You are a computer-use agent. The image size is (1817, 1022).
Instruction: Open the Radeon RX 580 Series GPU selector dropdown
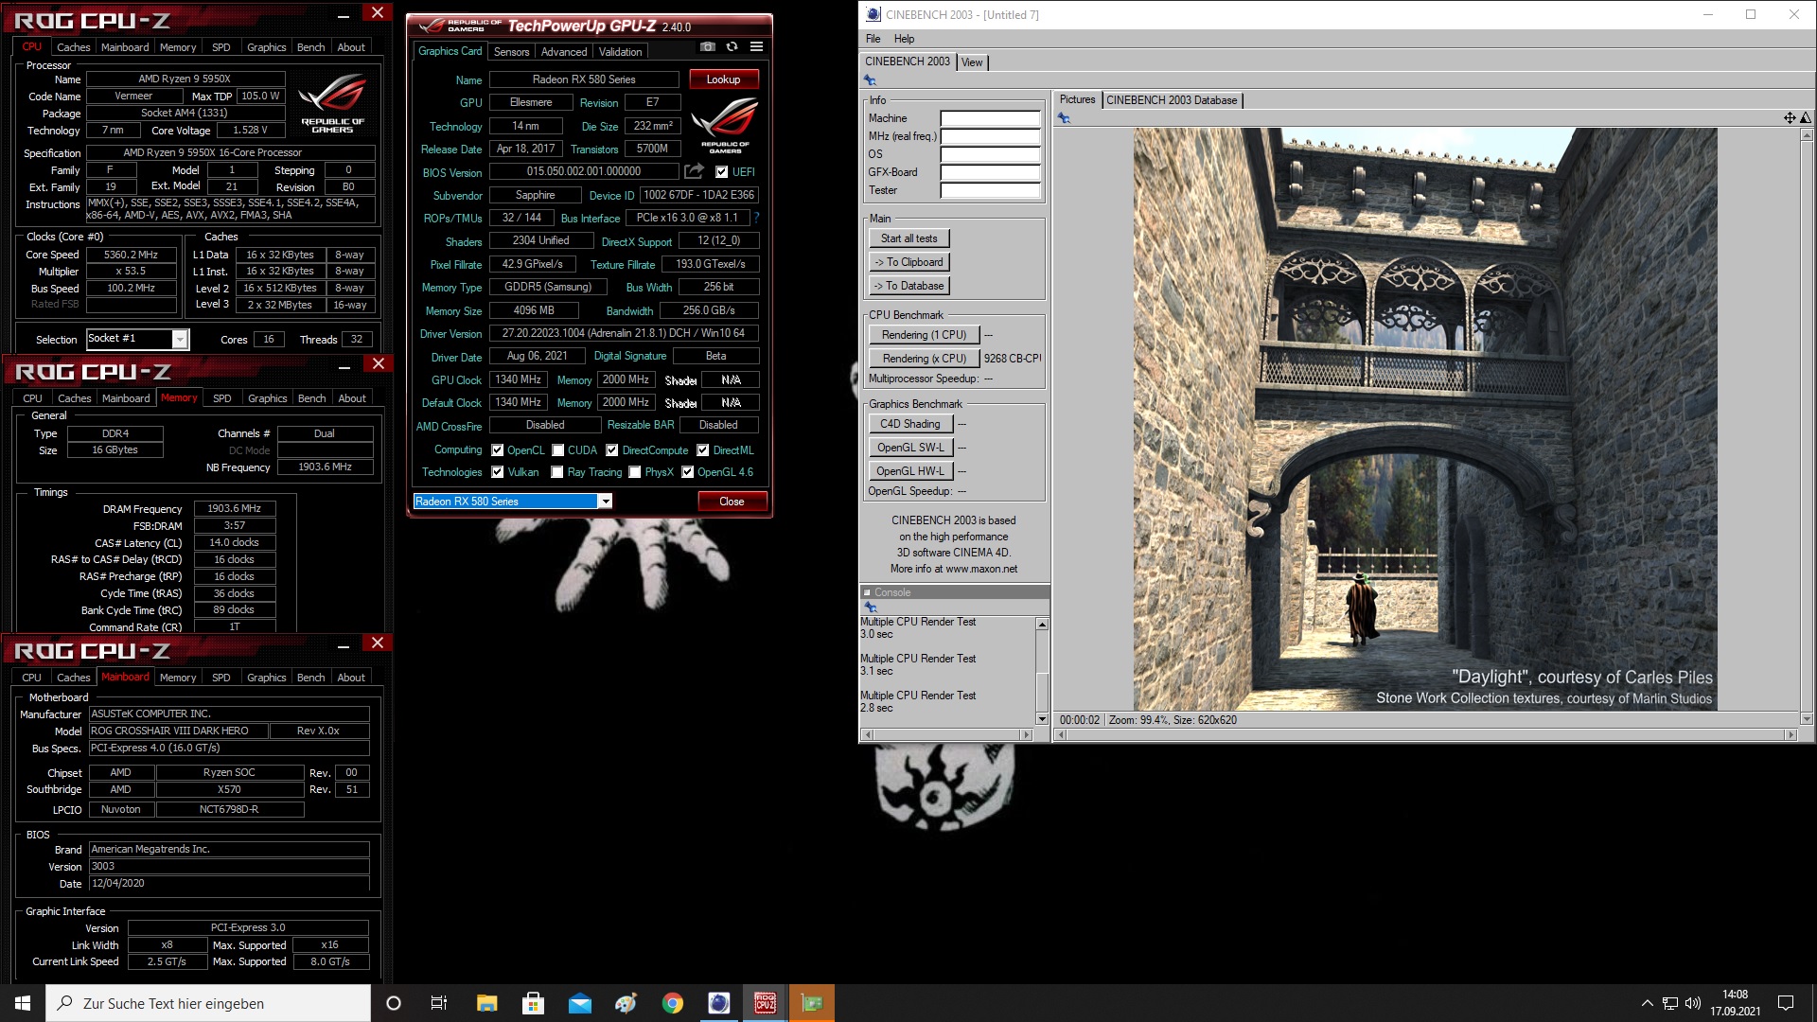pyautogui.click(x=605, y=502)
